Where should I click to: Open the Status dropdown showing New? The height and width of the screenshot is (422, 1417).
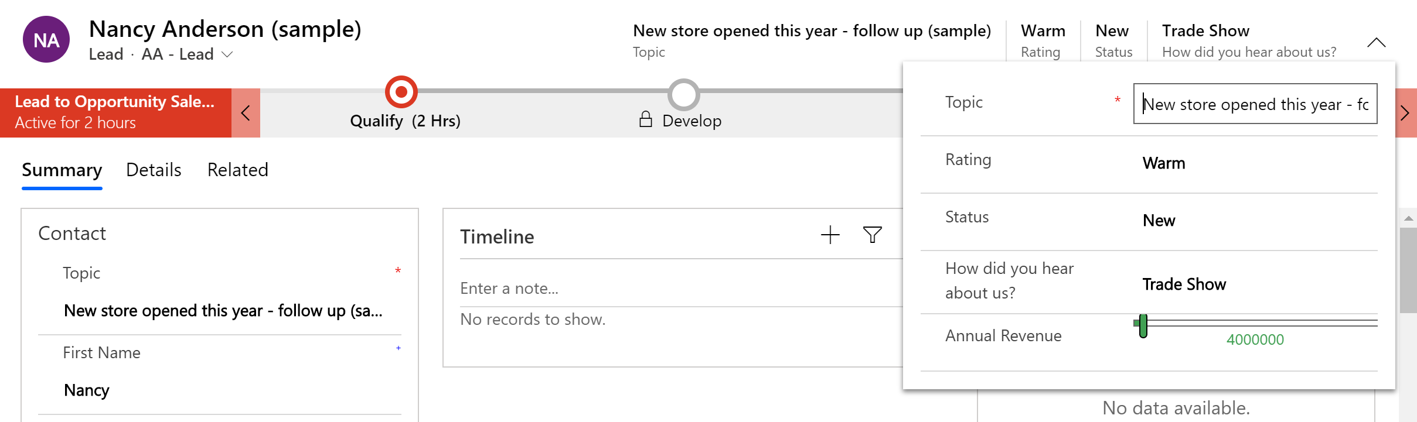[1254, 221]
